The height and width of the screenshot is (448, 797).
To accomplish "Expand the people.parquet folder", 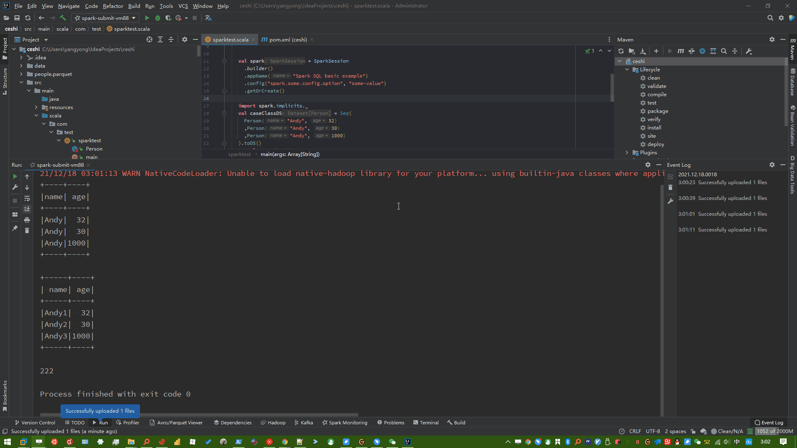I will click(21, 74).
